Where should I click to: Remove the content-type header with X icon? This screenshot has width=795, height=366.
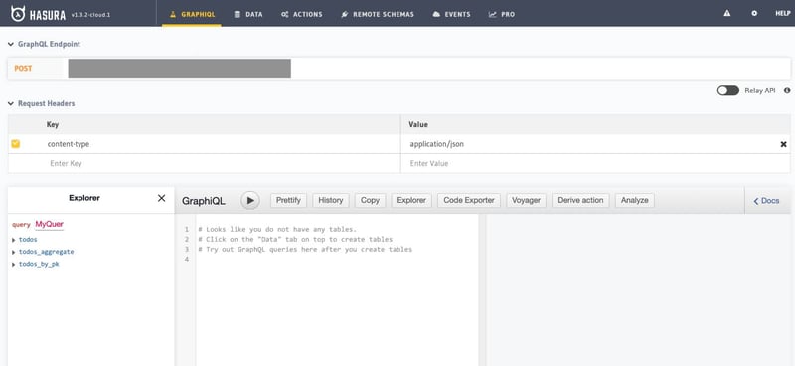click(783, 144)
